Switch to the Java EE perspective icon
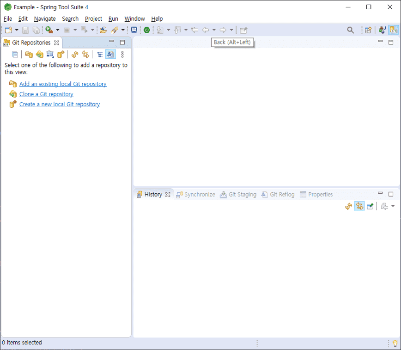 383,30
